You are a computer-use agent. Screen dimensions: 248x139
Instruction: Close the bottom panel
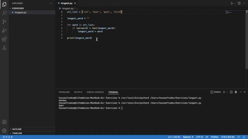pyautogui.click(x=245, y=92)
